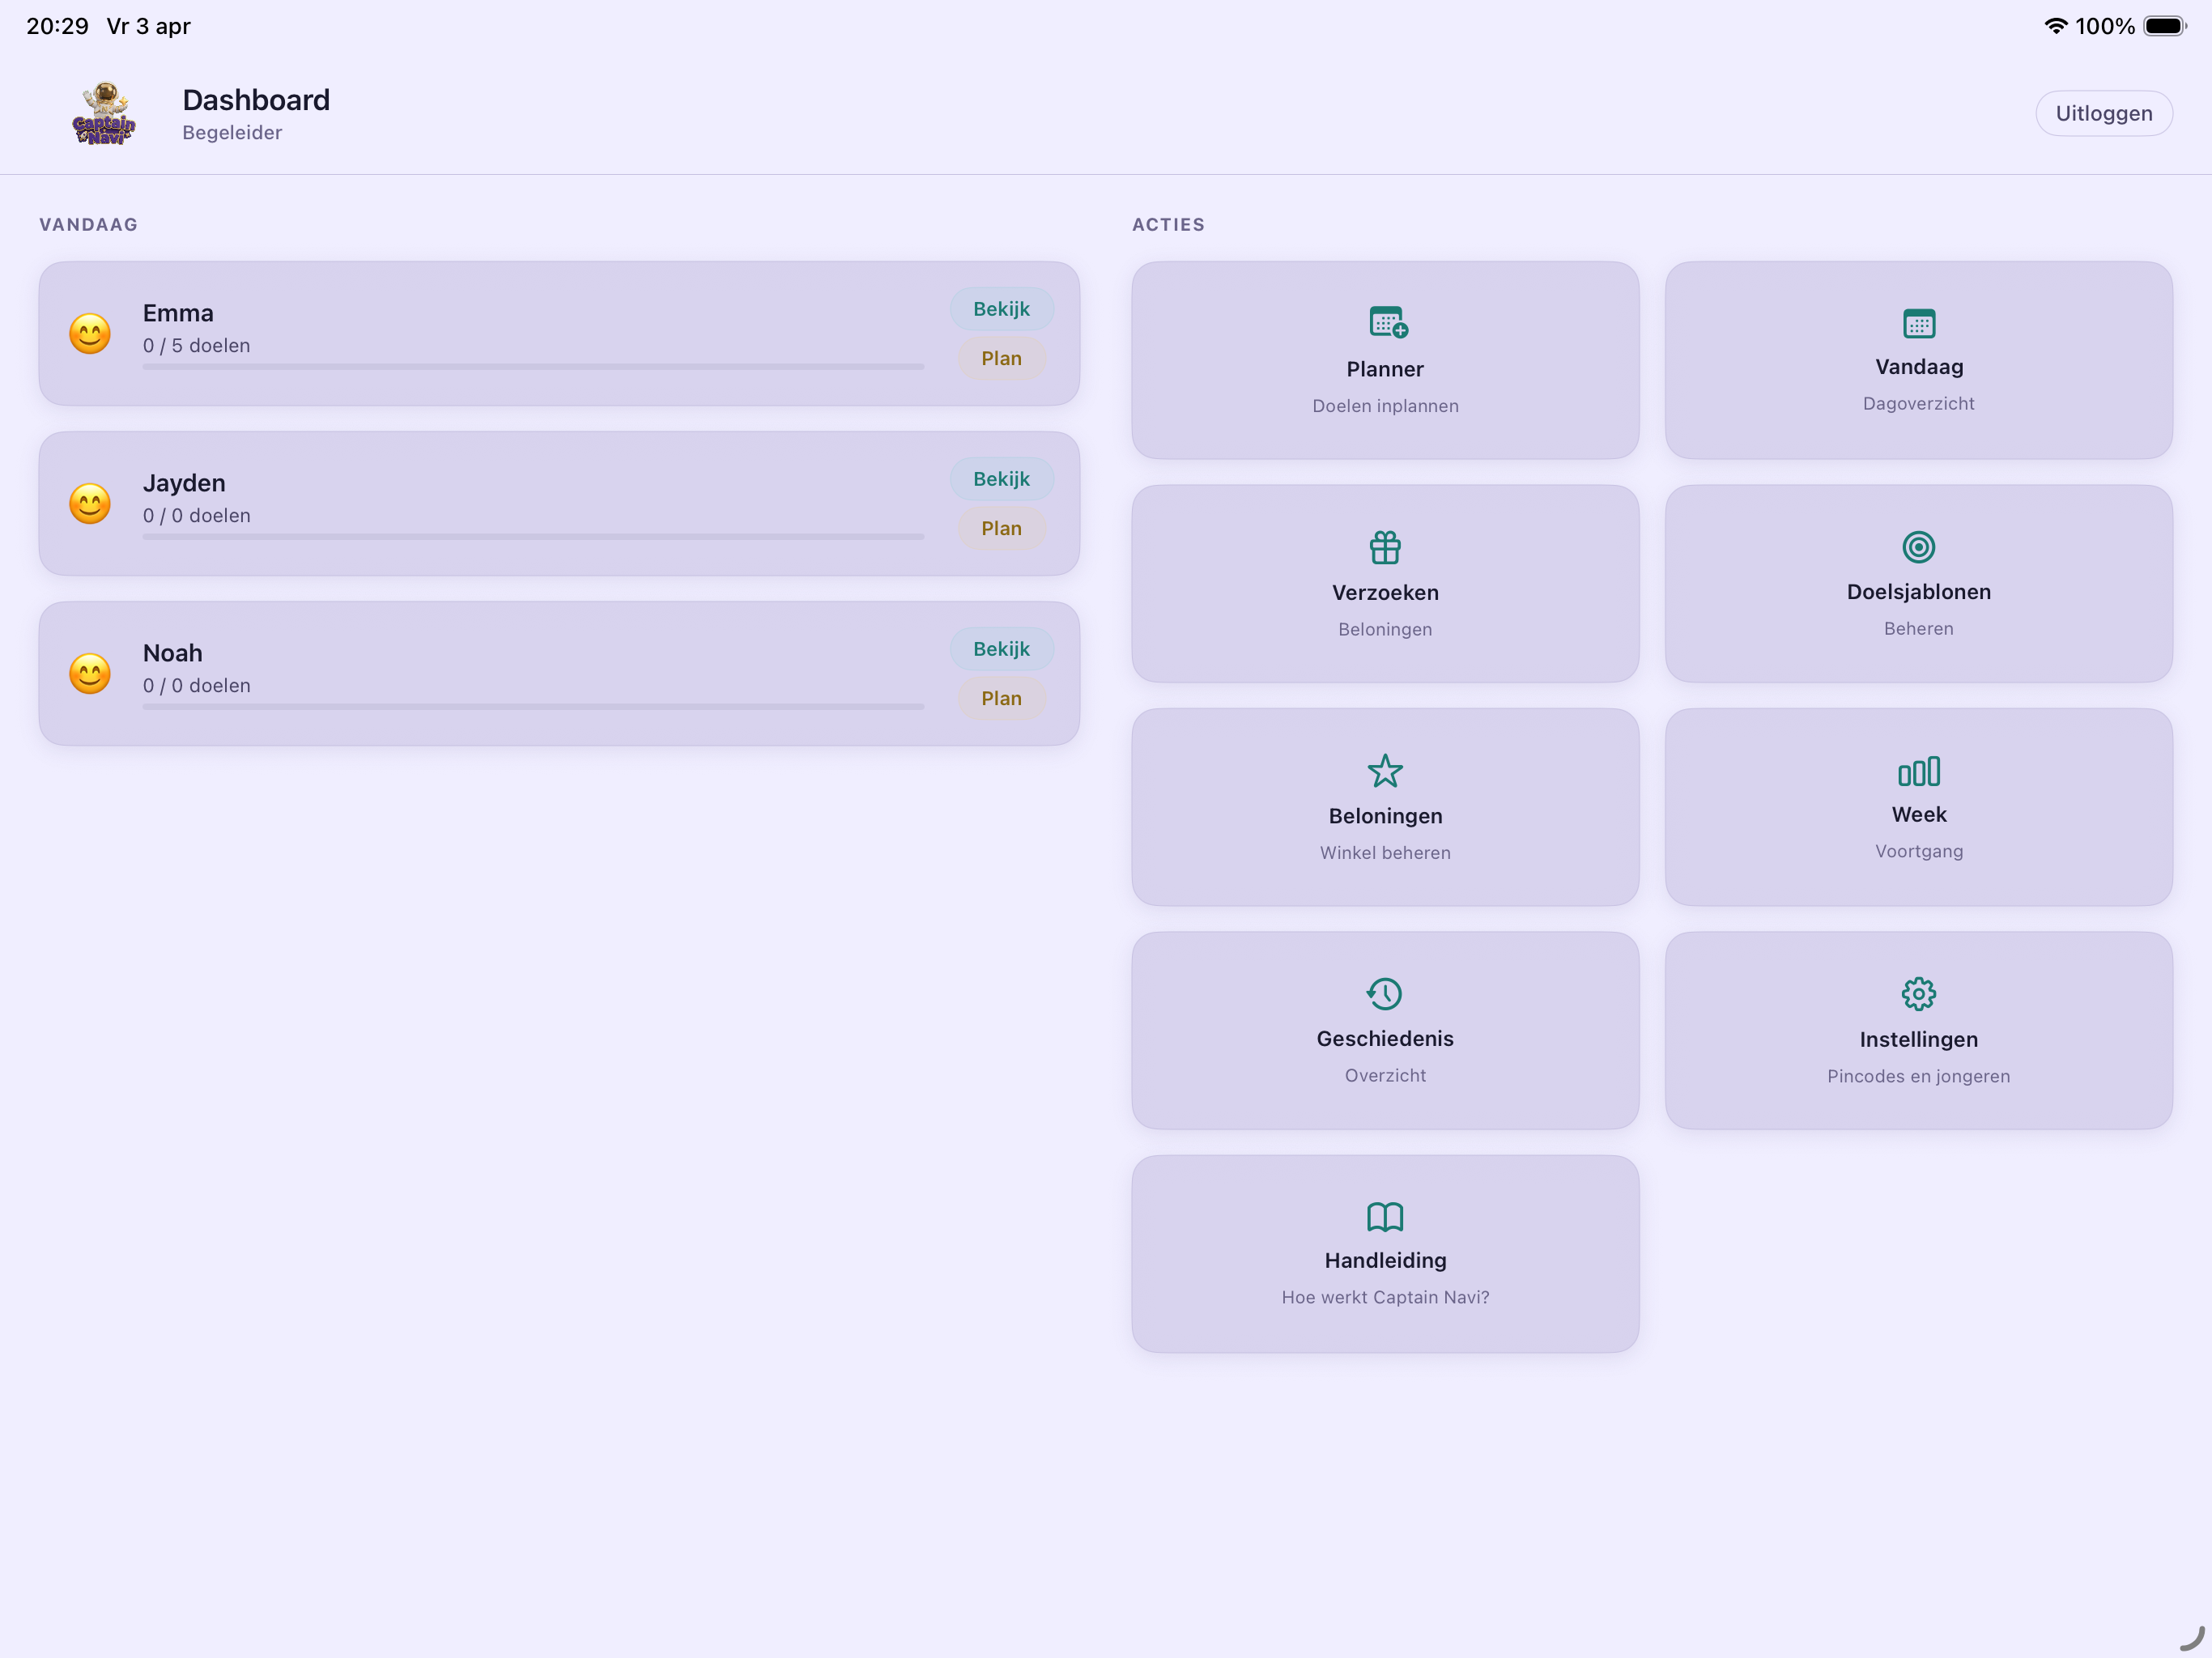
Task: Tap the battery indicator in status bar
Action: coord(2164,26)
